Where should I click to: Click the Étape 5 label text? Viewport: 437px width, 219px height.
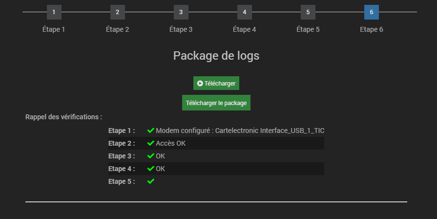coord(308,29)
